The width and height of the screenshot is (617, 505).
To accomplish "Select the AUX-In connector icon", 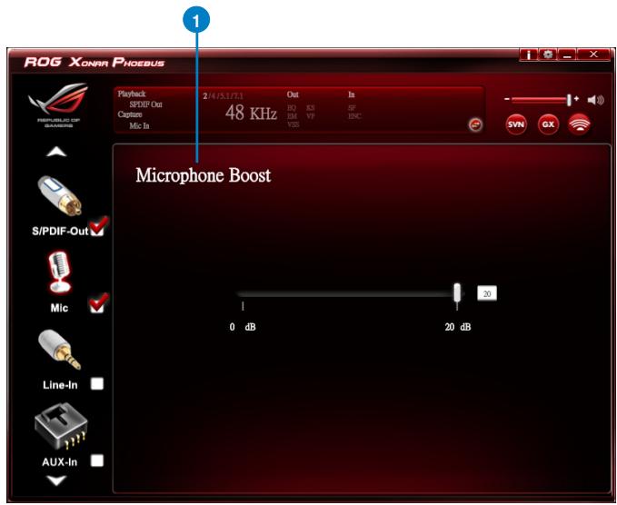I will click(x=61, y=426).
